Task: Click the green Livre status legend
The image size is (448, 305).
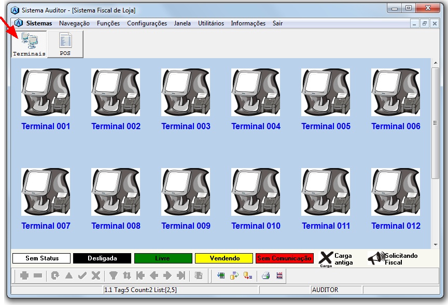Action: tap(162, 258)
